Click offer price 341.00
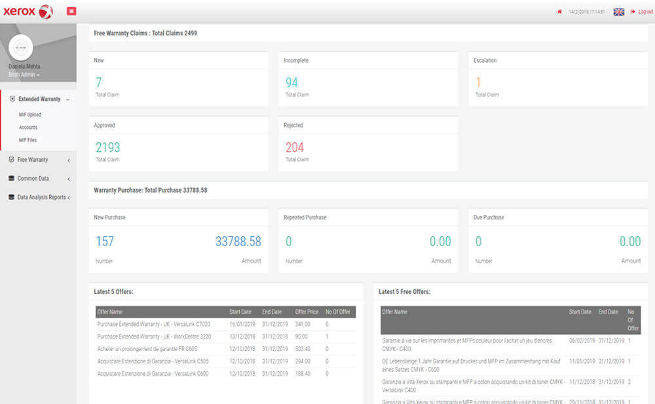 pos(303,324)
